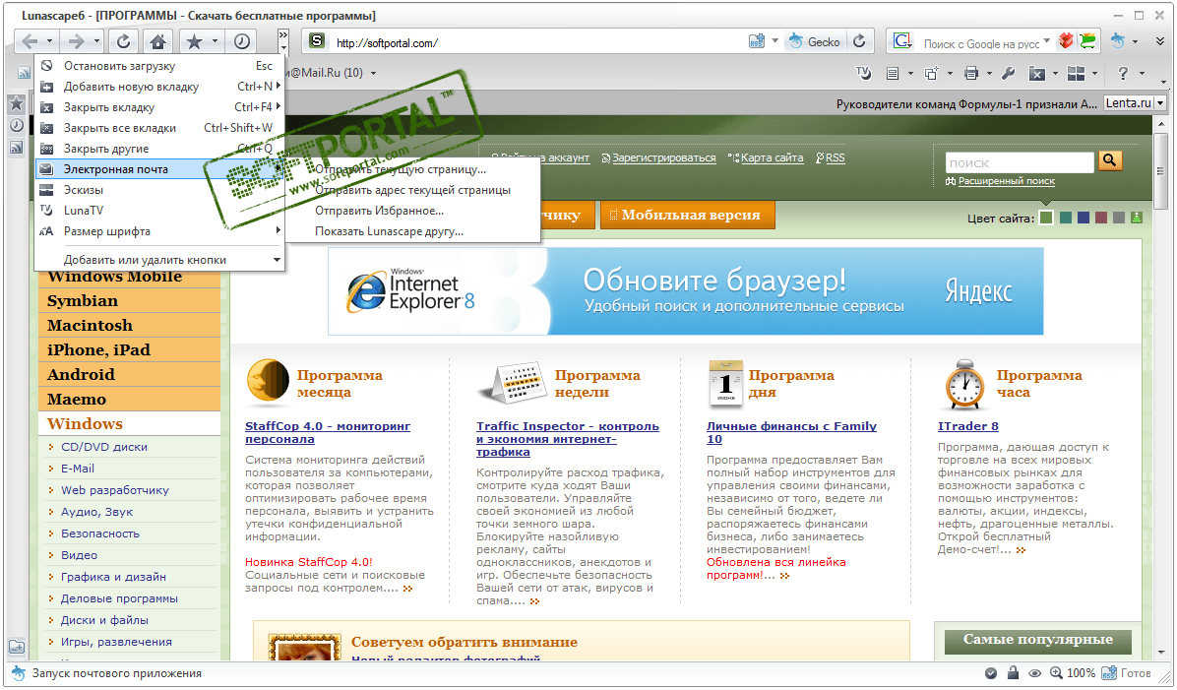The image size is (1177, 690).
Task: Open 'Размер шрифта' submenu
Action: point(159,231)
